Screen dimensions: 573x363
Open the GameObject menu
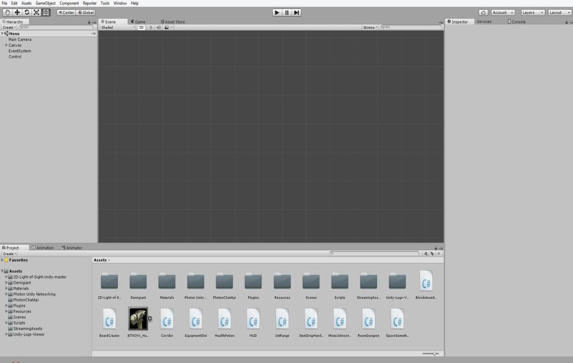click(x=45, y=3)
